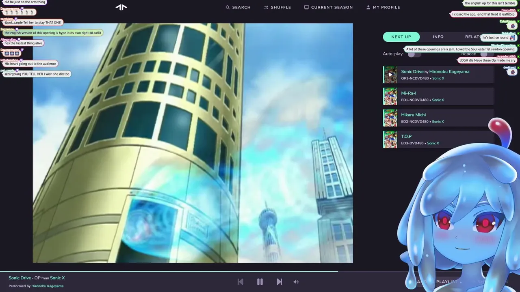Select Mi-Ra-I title in queue
The height and width of the screenshot is (292, 520).
409,93
